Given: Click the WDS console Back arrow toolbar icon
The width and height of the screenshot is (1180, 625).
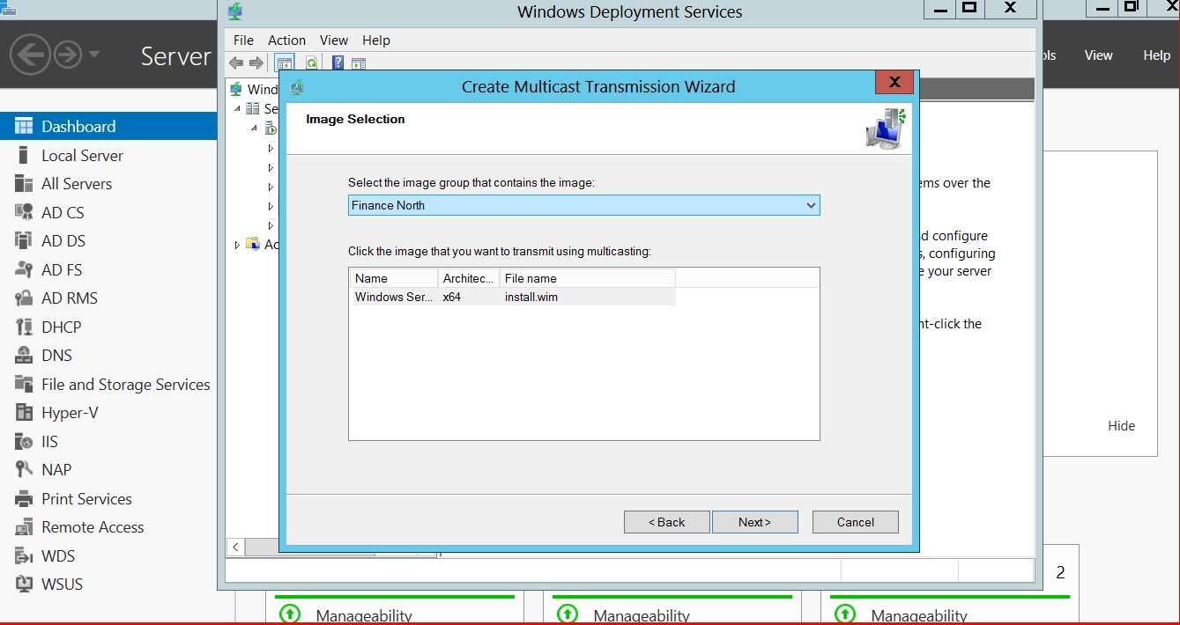Looking at the screenshot, I should pos(236,62).
